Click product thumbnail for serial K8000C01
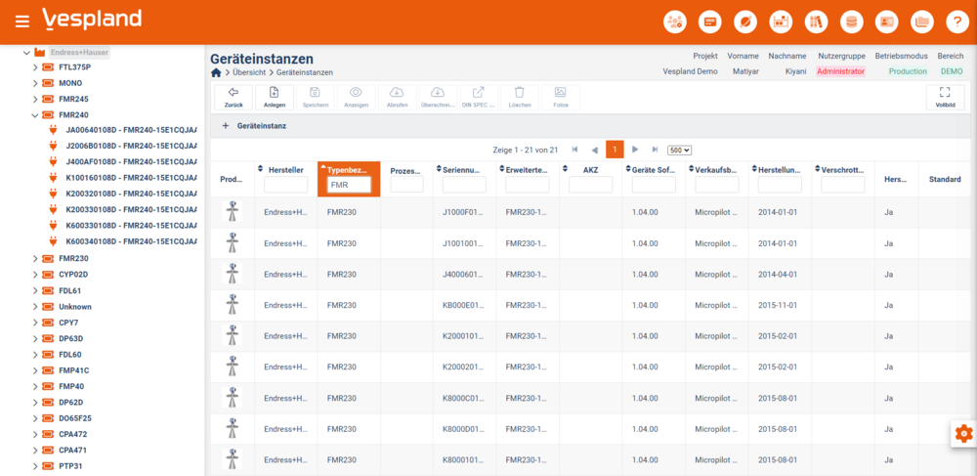The height and width of the screenshot is (476, 977). click(x=233, y=398)
